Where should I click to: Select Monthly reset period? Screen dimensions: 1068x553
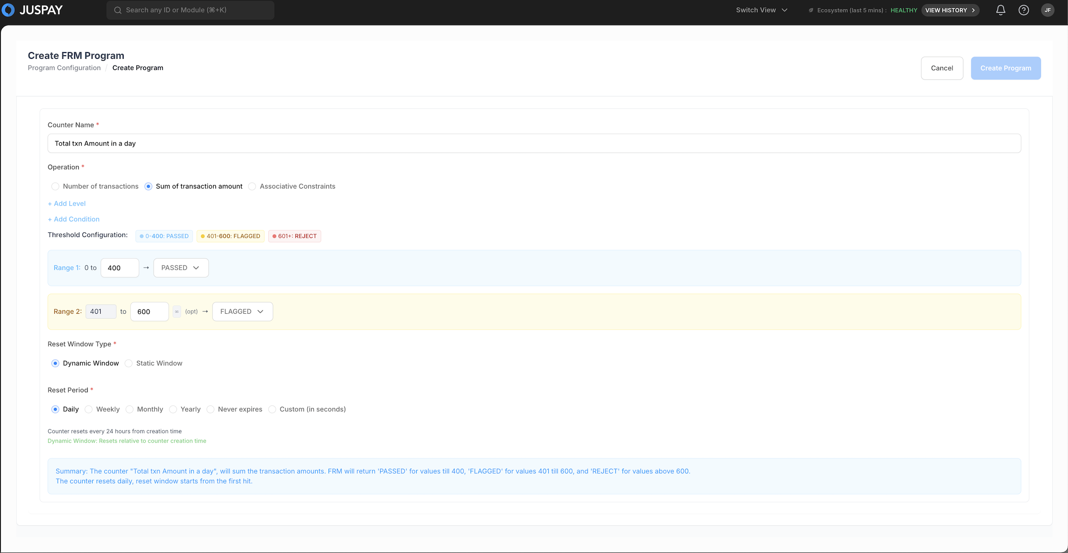(x=129, y=409)
